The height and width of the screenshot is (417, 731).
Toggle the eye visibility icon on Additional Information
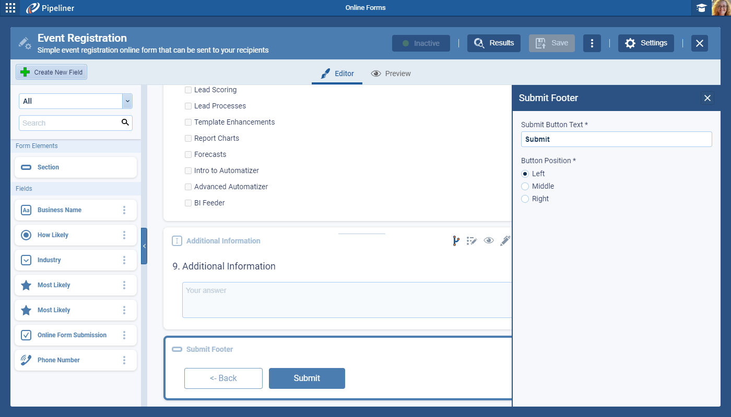pyautogui.click(x=489, y=241)
